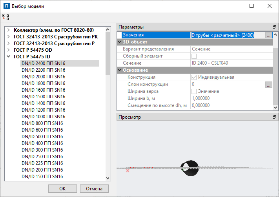Select DN/ID 1800 ПП SN16 model
Image resolution: width=279 pixels, height=197 pixels.
click(x=44, y=83)
